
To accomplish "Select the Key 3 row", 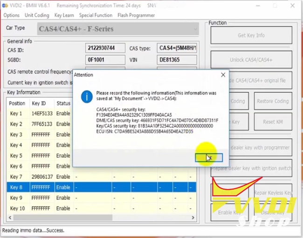I will coord(40,135).
